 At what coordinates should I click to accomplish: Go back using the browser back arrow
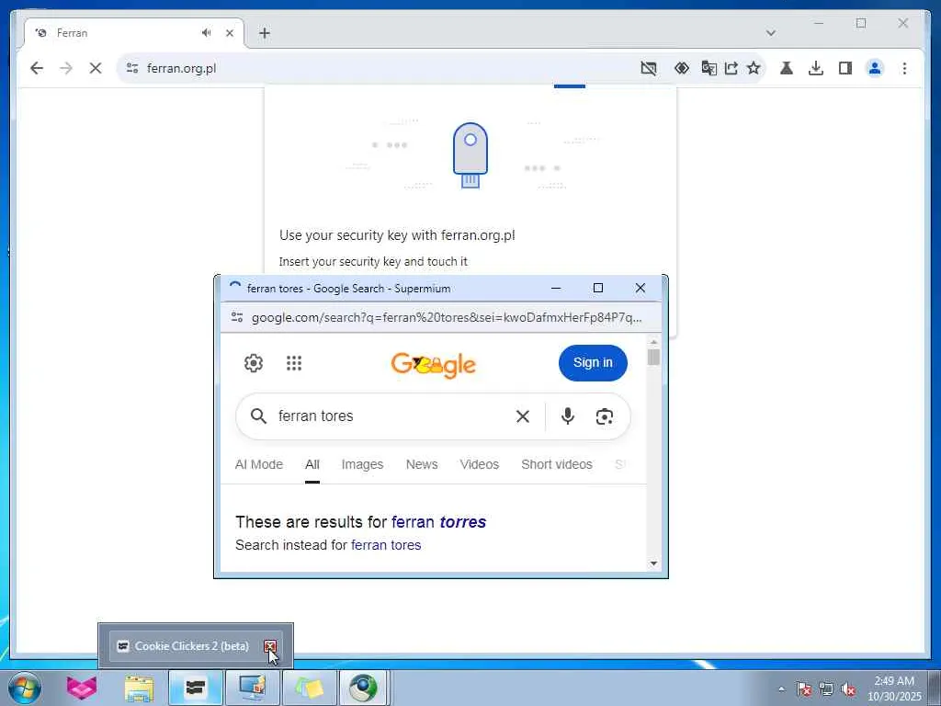pos(37,68)
